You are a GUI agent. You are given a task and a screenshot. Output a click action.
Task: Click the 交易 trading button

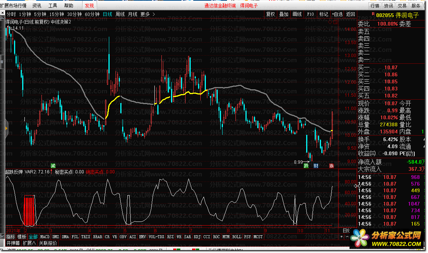[x=402, y=6]
